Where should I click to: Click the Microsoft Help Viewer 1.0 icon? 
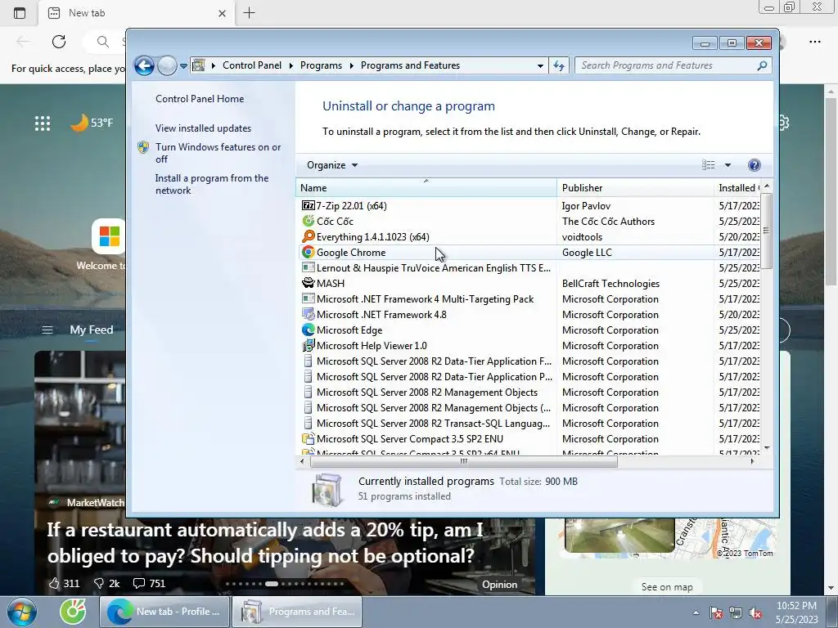click(309, 346)
